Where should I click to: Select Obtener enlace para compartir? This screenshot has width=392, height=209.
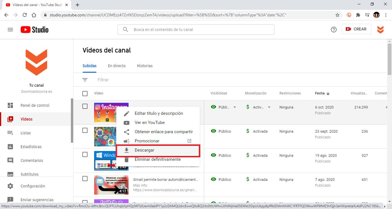[158, 132]
